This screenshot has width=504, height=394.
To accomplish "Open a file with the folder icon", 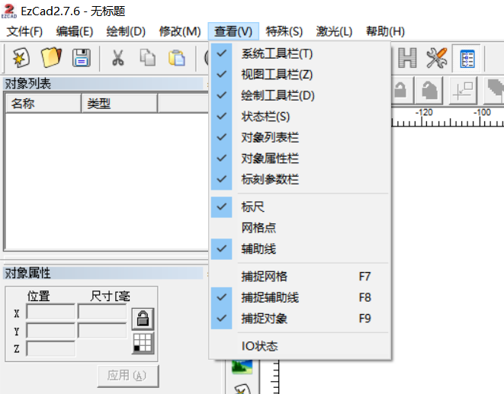I will point(51,57).
